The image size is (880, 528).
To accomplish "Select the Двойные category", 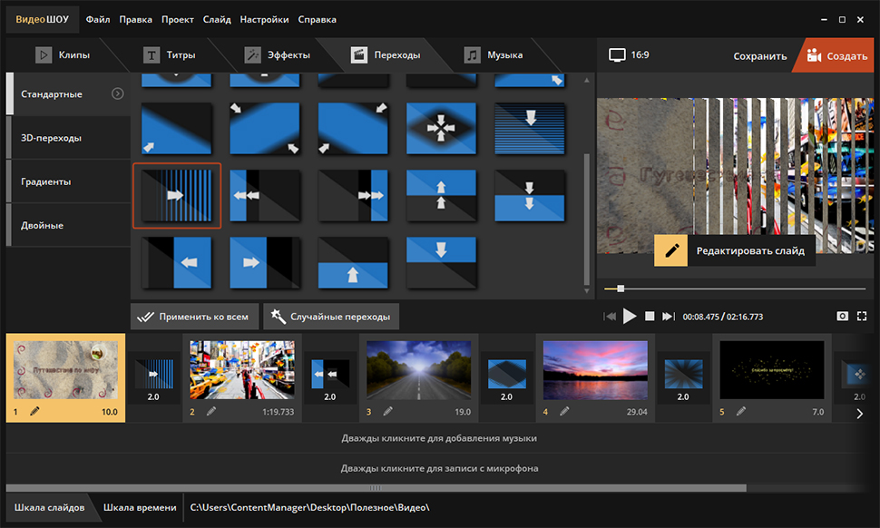I will [68, 225].
